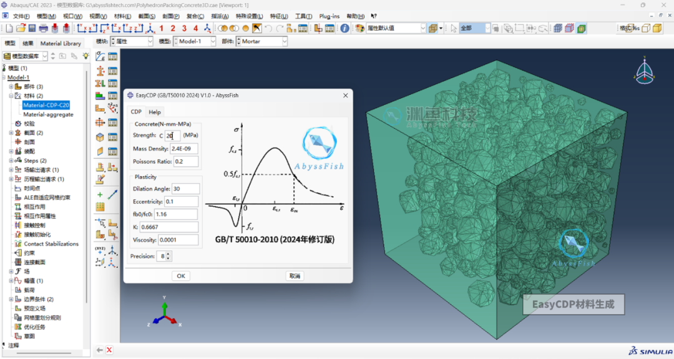
Task: Open the Help tab in EasyCDP
Action: tap(155, 112)
